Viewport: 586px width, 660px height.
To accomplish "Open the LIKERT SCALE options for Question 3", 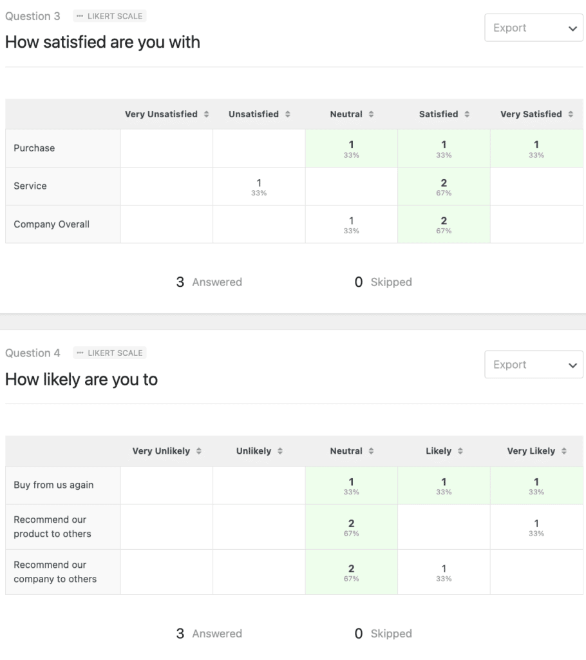I will 109,16.
